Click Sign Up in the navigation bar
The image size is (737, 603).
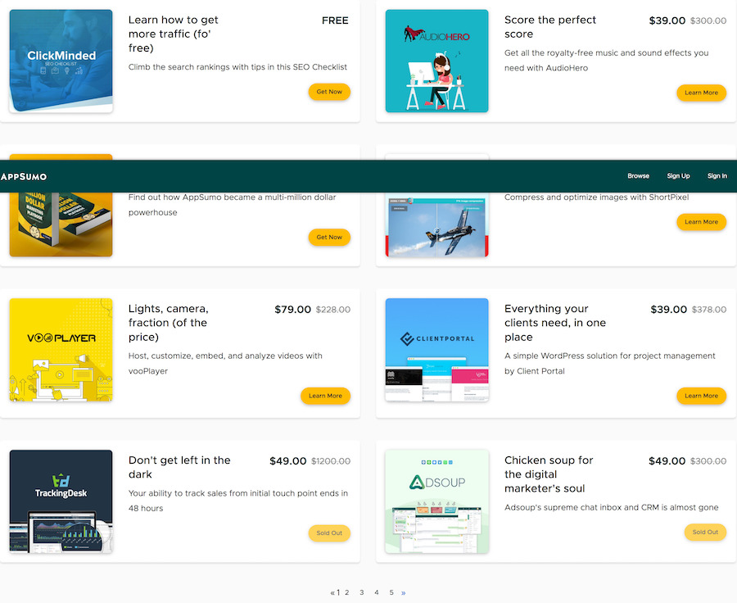pyautogui.click(x=678, y=176)
